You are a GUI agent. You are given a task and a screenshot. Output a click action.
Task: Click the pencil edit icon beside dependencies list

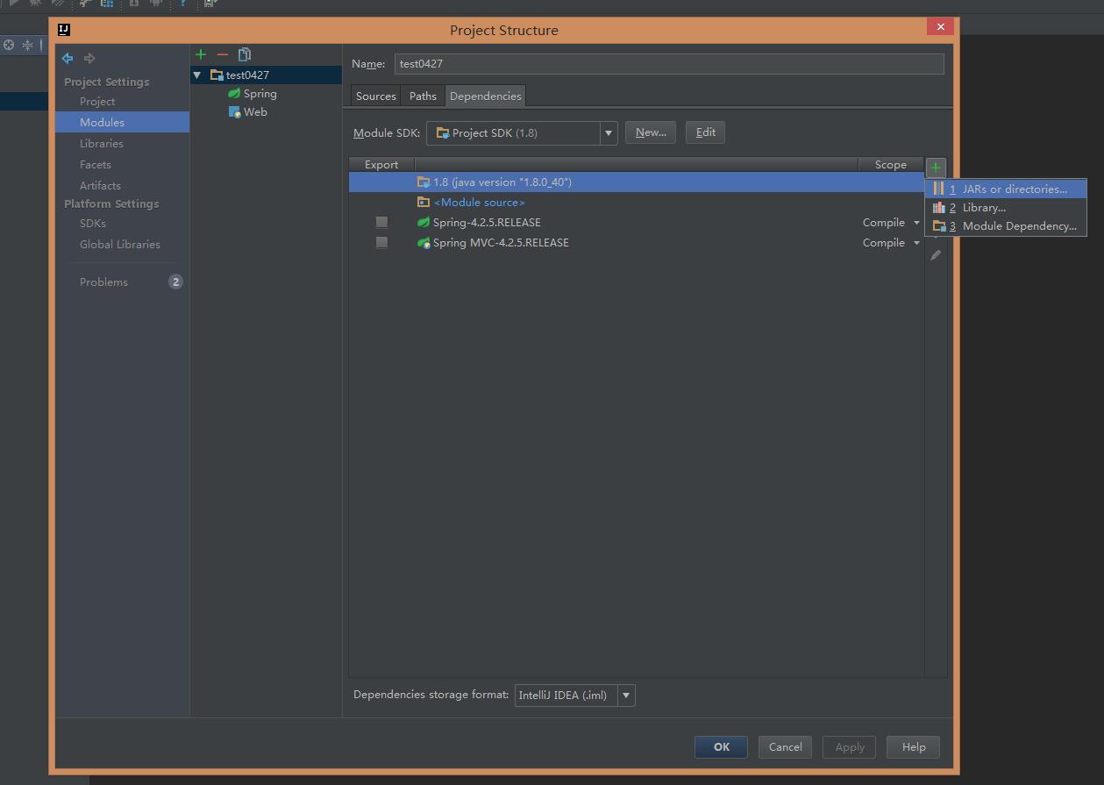[x=936, y=255]
